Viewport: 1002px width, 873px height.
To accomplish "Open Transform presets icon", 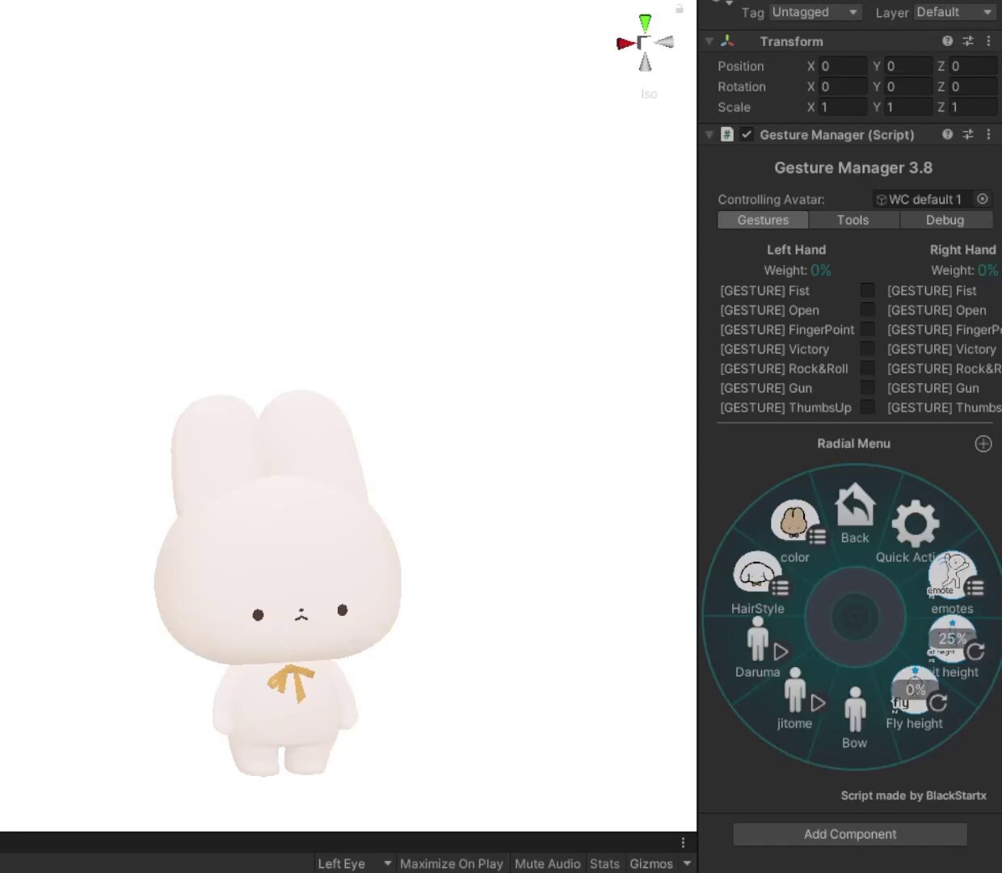I will (967, 41).
